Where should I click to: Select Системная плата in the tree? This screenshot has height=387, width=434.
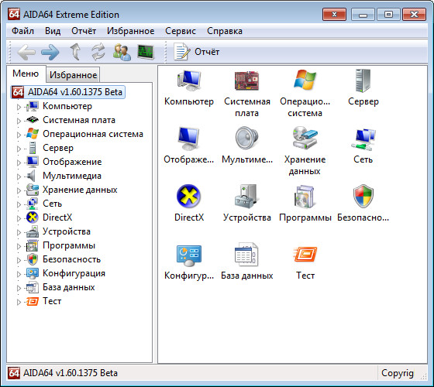[x=79, y=120]
